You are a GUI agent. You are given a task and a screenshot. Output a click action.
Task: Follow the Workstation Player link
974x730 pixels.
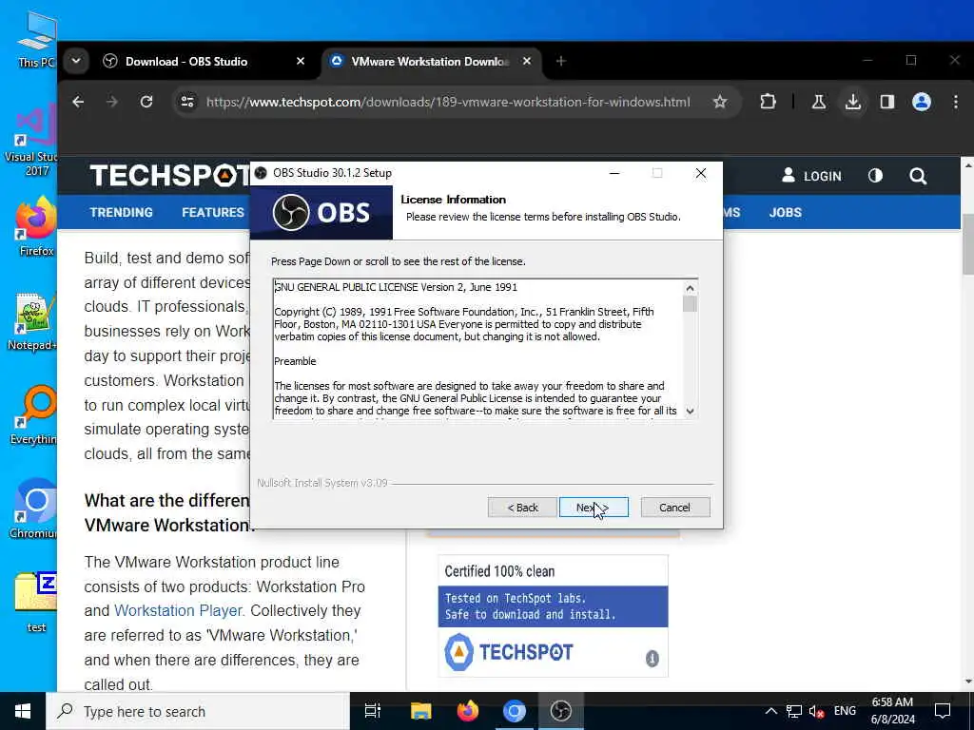[x=178, y=611]
